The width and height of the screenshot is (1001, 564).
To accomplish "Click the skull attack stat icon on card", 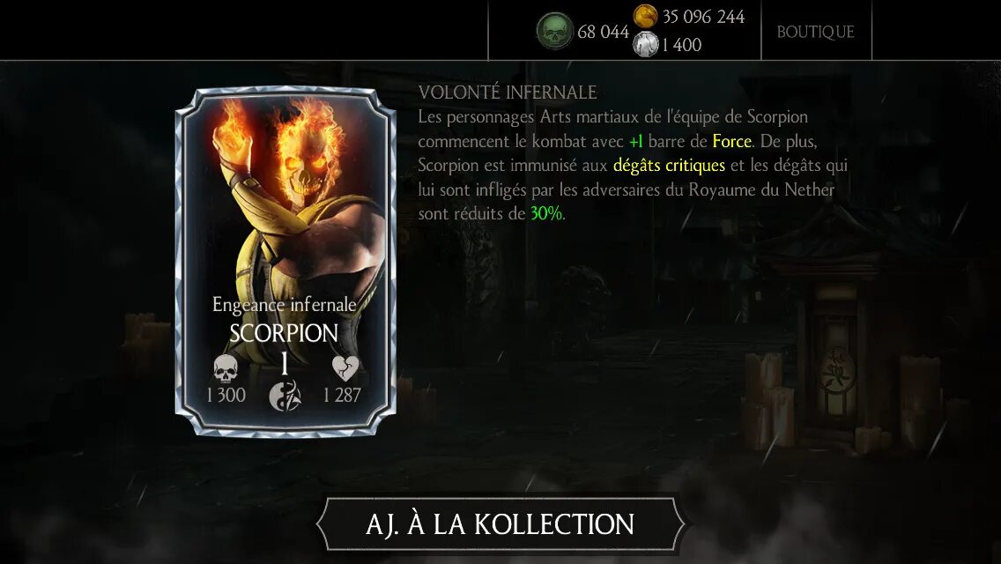I will (226, 368).
